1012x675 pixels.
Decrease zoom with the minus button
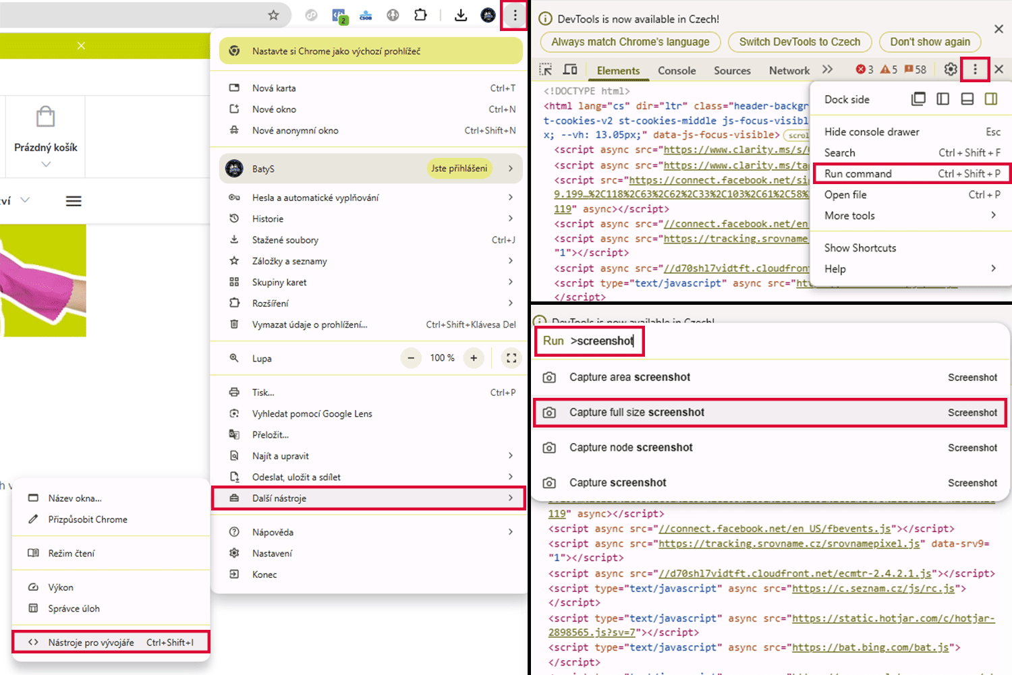coord(411,358)
